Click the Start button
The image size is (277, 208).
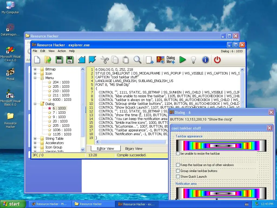tap(12, 204)
